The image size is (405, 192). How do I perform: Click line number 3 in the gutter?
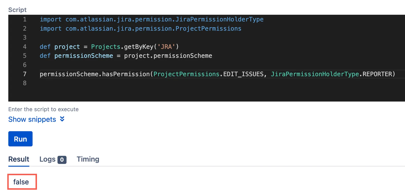25,38
